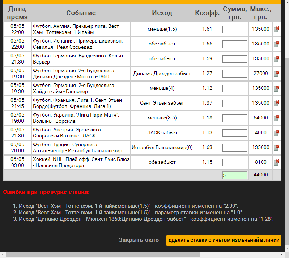Remove the Heidenheim – Hannover bet
This screenshot has width=289, height=258.
[x=276, y=88]
